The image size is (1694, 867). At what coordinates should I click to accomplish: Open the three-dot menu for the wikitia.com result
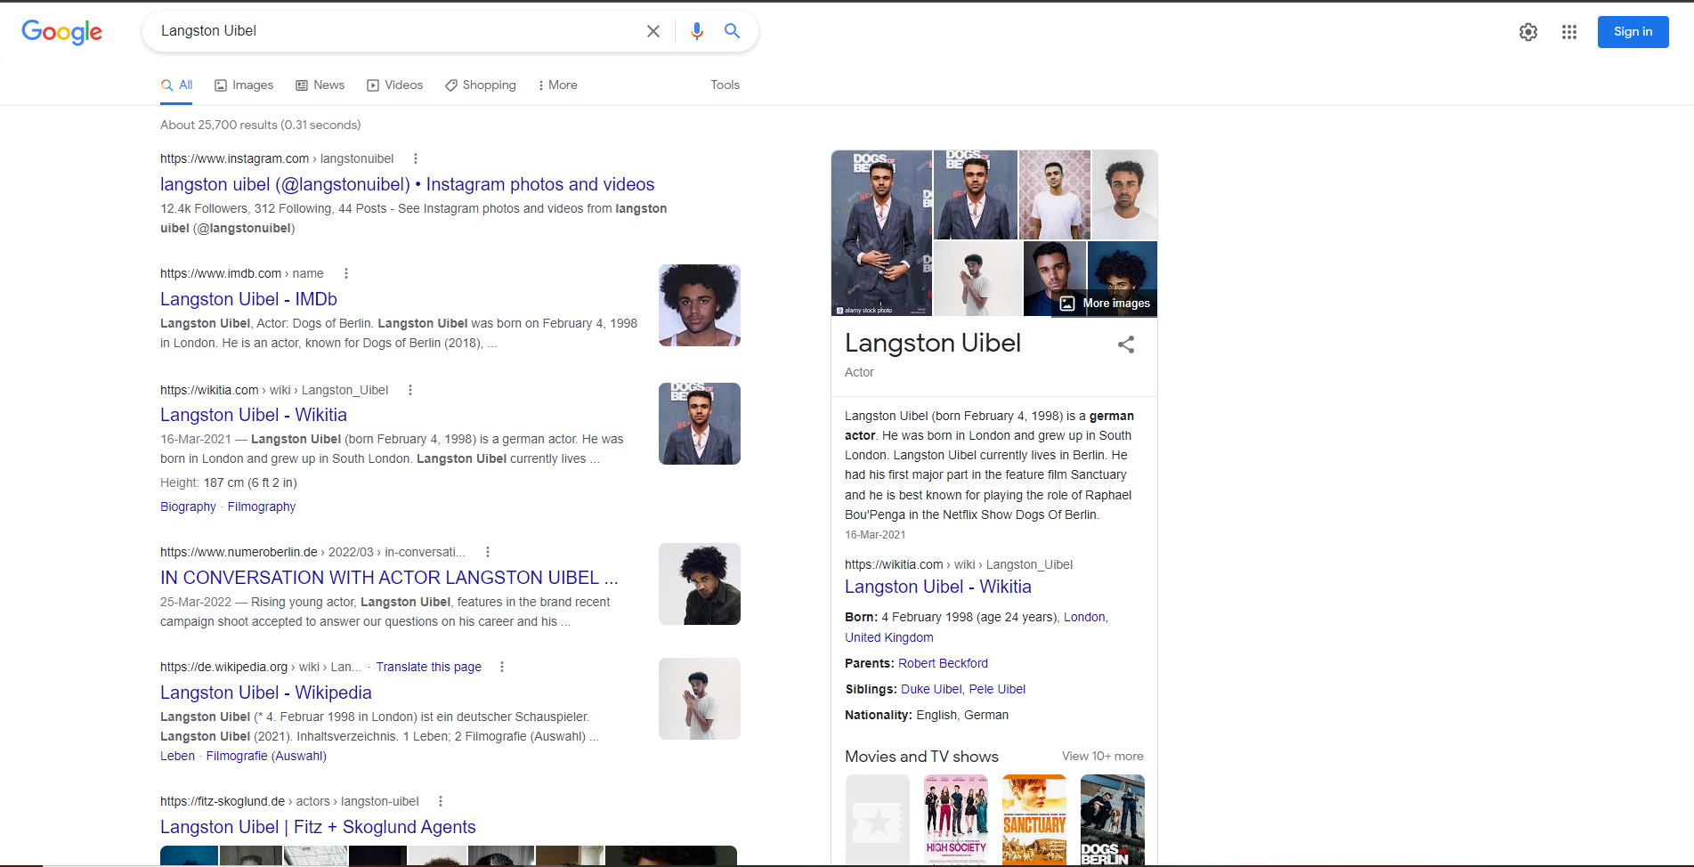(x=410, y=390)
